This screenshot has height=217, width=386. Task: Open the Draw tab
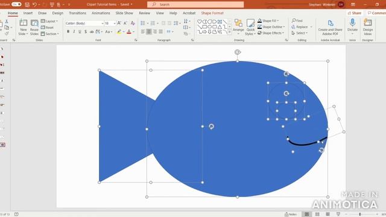(x=42, y=13)
